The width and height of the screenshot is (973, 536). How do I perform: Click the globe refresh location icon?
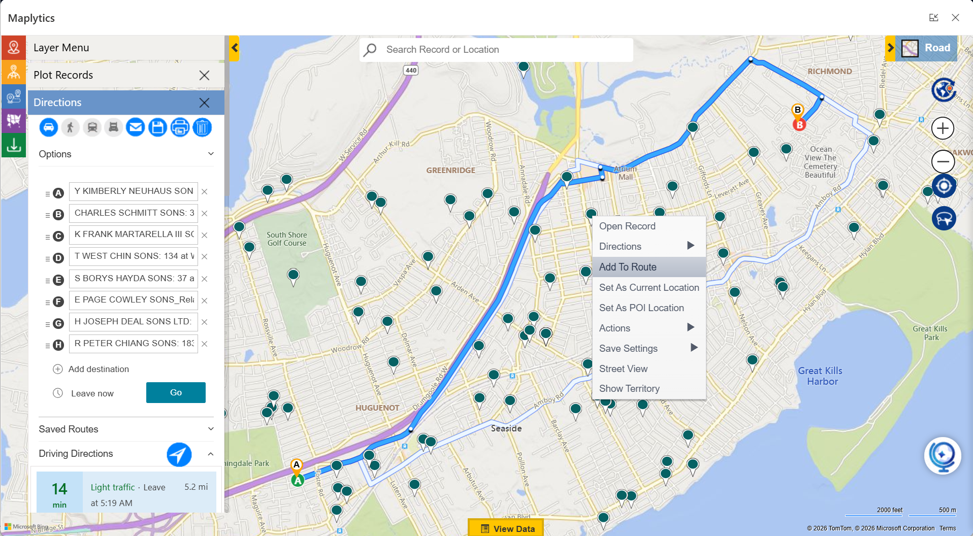(x=944, y=90)
